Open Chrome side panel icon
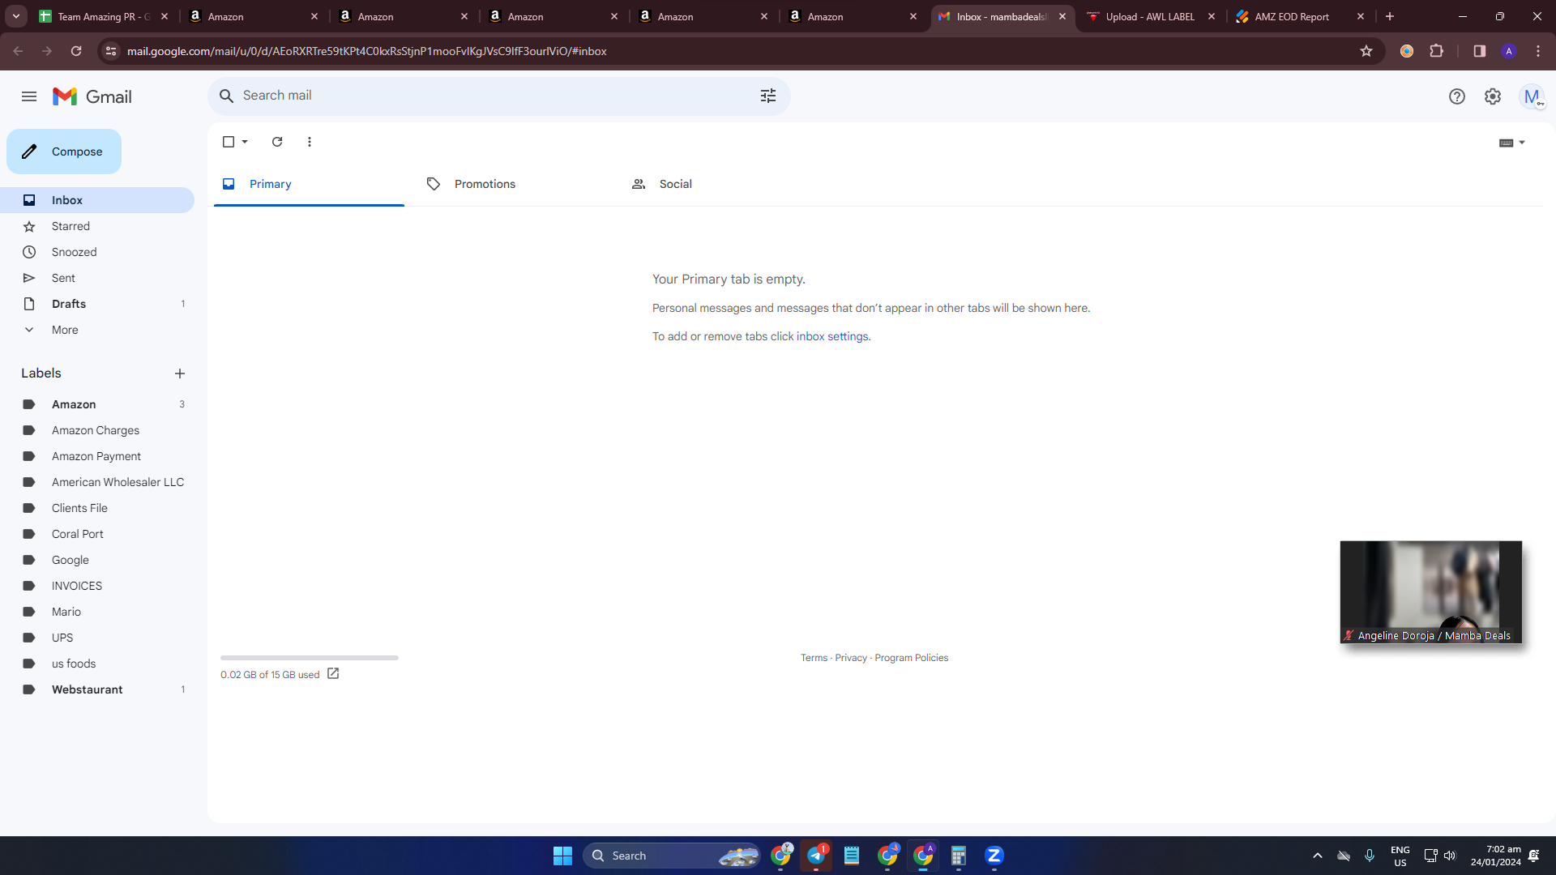 pyautogui.click(x=1479, y=51)
